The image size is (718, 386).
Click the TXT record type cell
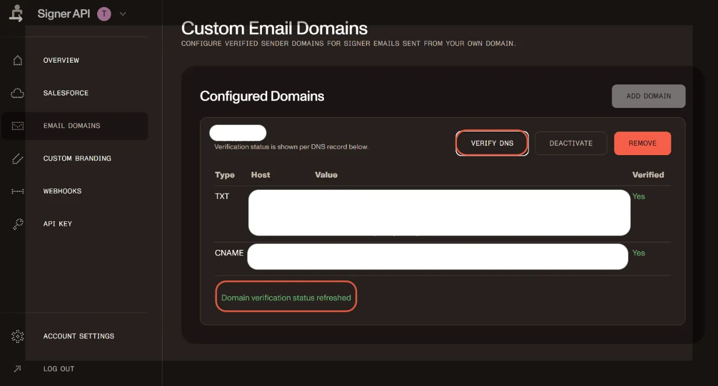(x=222, y=196)
